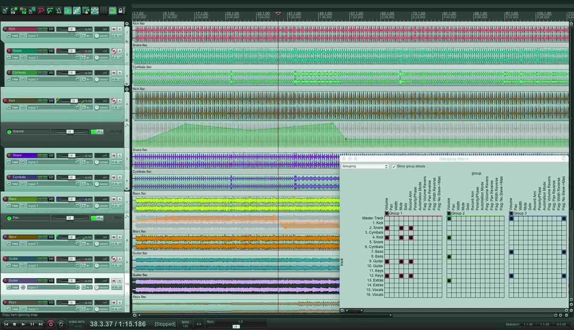The image size is (574, 330).
Task: Solo track 1 Kick
Action: click(119, 29)
